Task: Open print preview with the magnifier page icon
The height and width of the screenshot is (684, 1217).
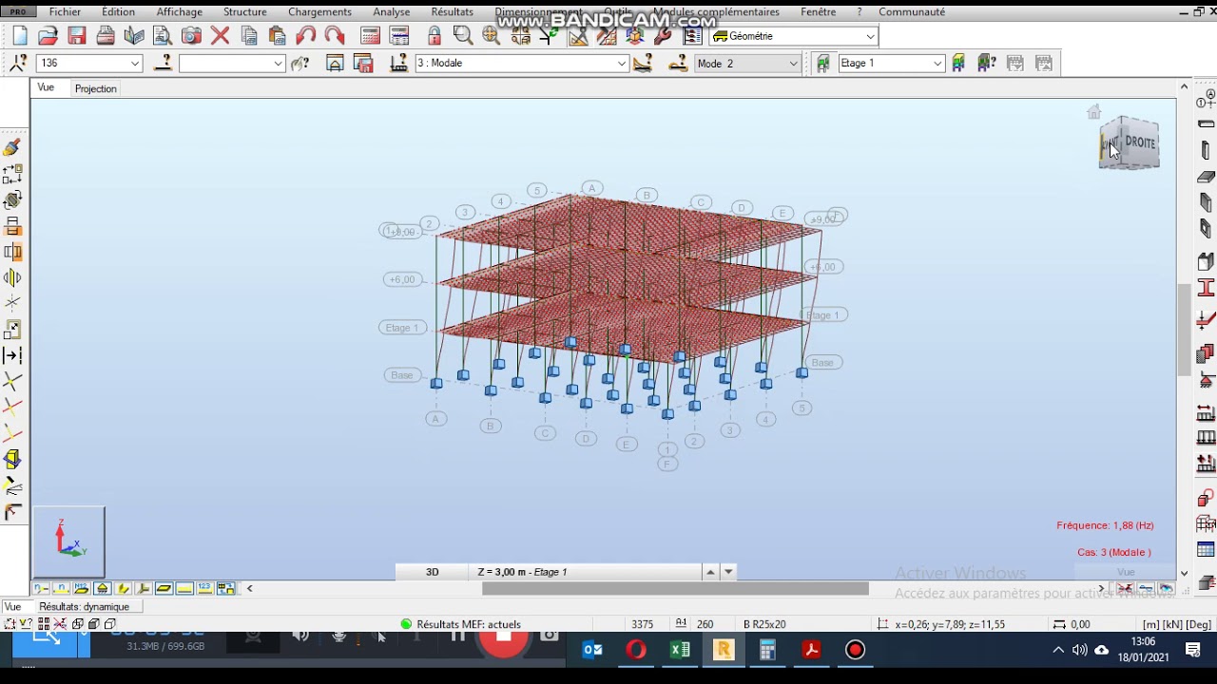Action: click(163, 36)
